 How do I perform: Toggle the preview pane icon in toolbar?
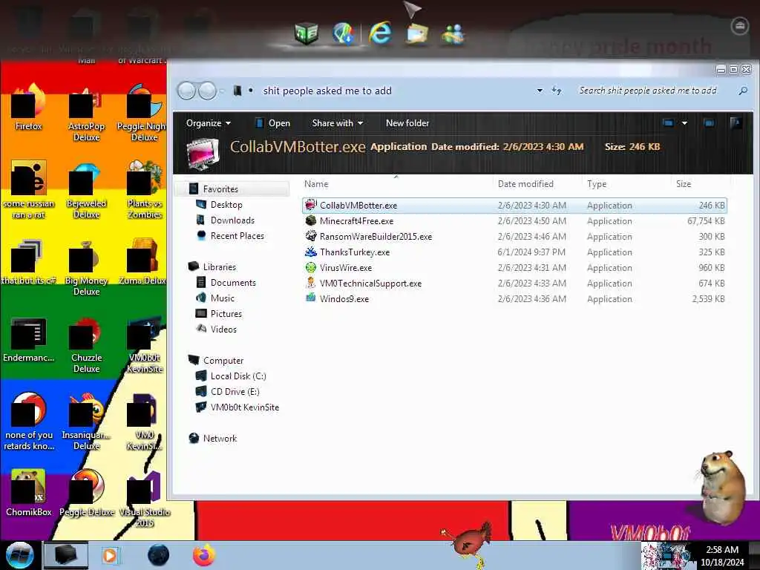coord(709,123)
